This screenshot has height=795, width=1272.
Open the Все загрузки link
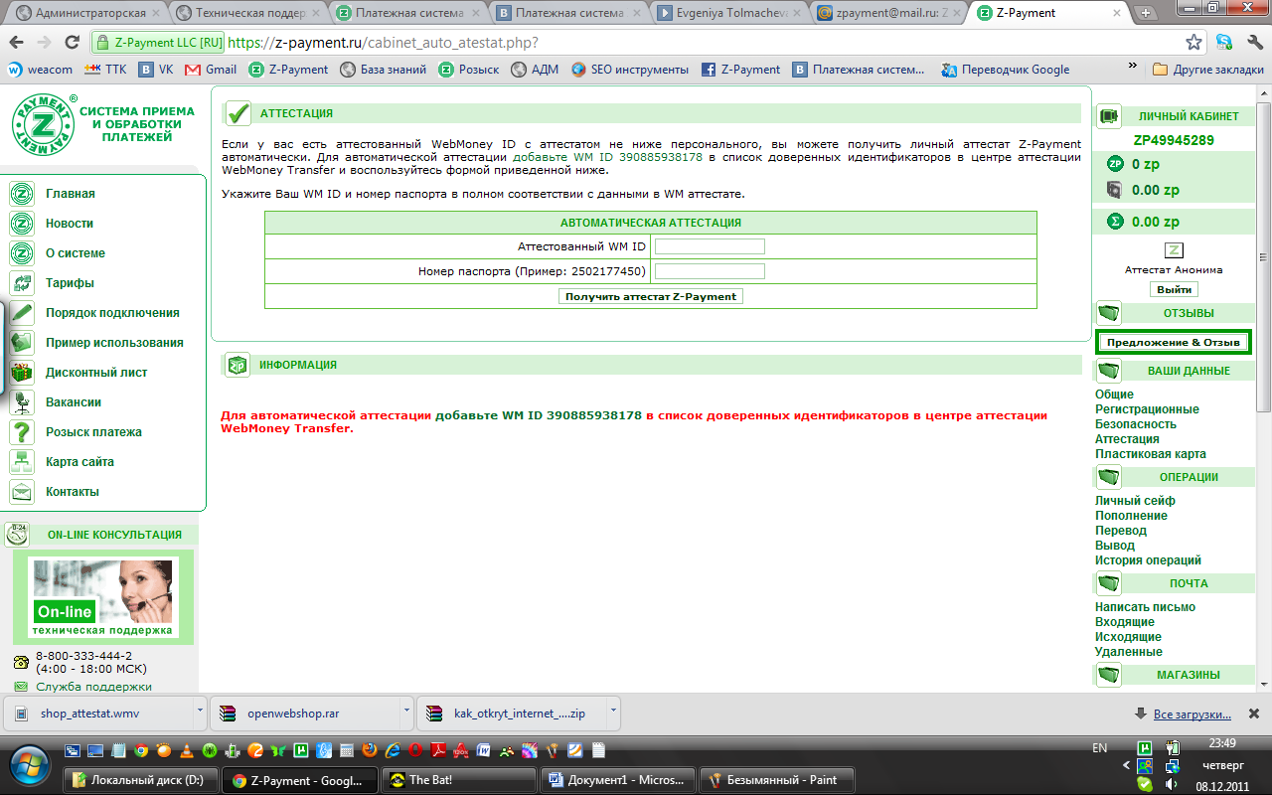[1192, 715]
